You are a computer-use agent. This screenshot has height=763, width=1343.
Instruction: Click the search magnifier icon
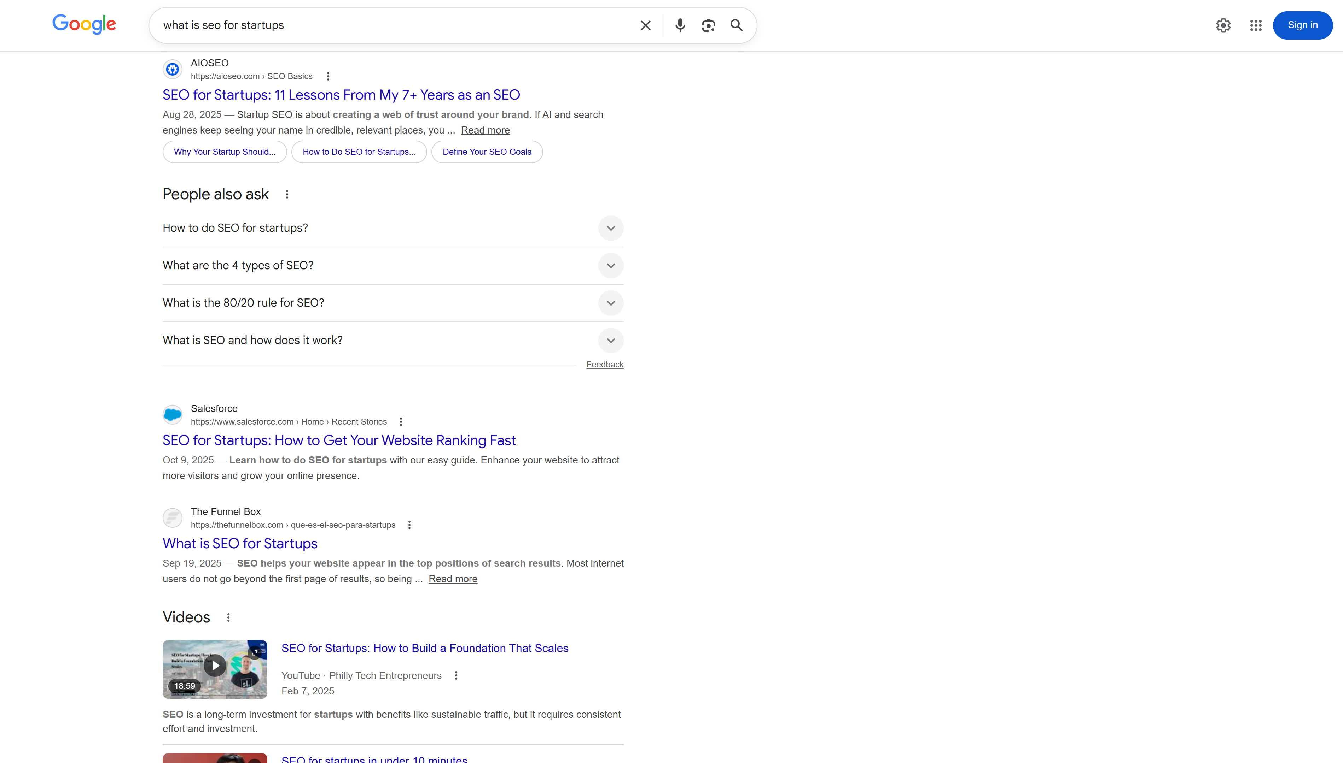736,25
